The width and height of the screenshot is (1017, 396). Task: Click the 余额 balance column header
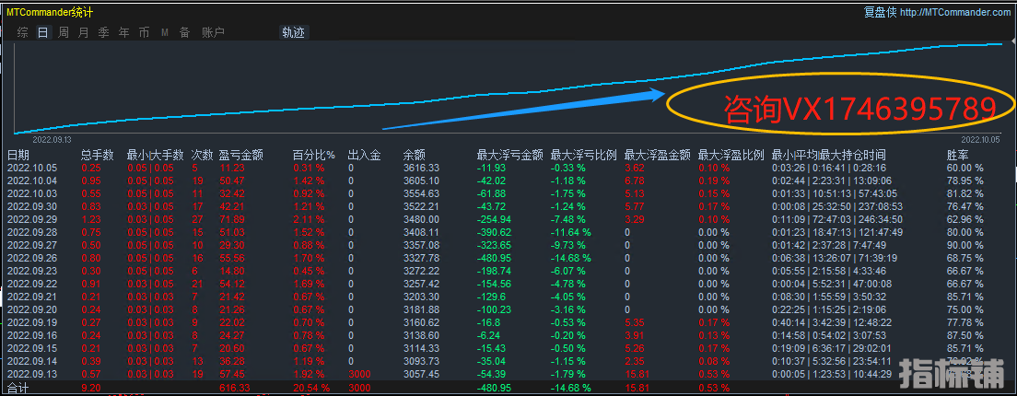tap(415, 155)
